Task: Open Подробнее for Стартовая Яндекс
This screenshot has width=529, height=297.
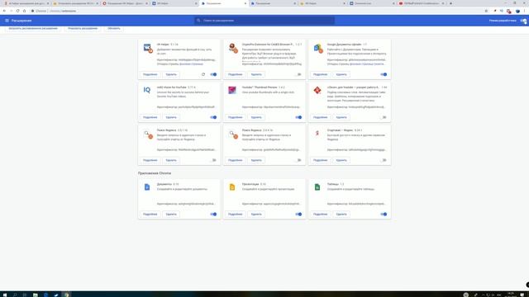Action: 320,160
